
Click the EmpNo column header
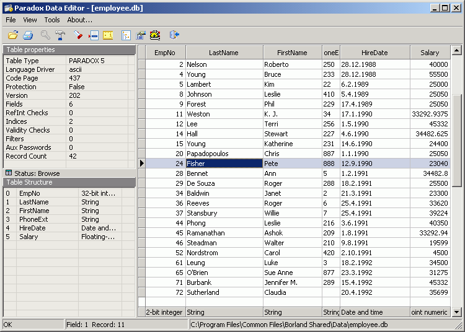165,53
